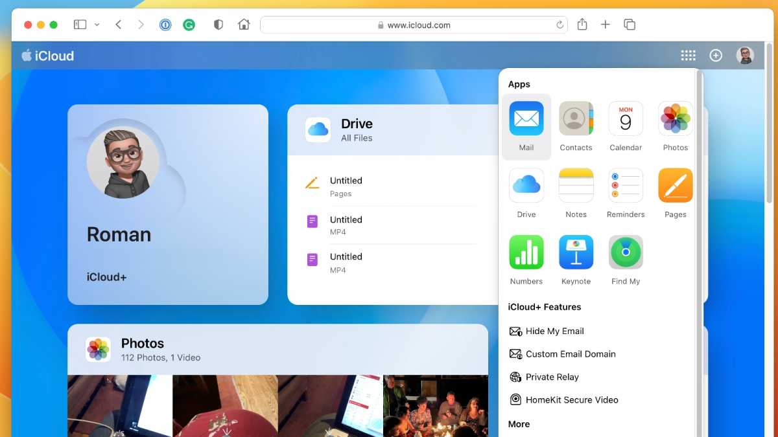Open the Numbers app icon
The image size is (778, 437).
(526, 252)
